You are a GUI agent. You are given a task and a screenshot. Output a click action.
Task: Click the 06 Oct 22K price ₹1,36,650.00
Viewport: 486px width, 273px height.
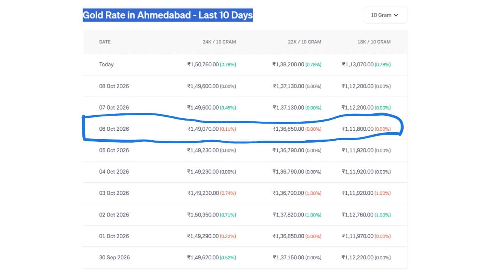288,129
